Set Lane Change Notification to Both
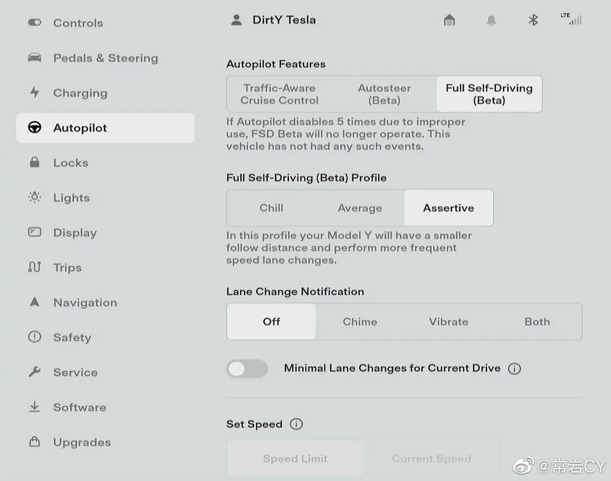 click(537, 321)
